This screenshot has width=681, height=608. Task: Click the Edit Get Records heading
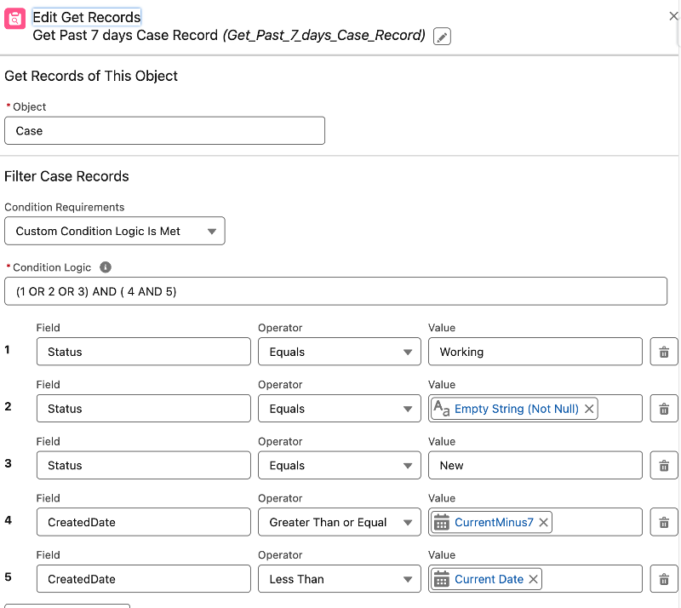click(87, 17)
